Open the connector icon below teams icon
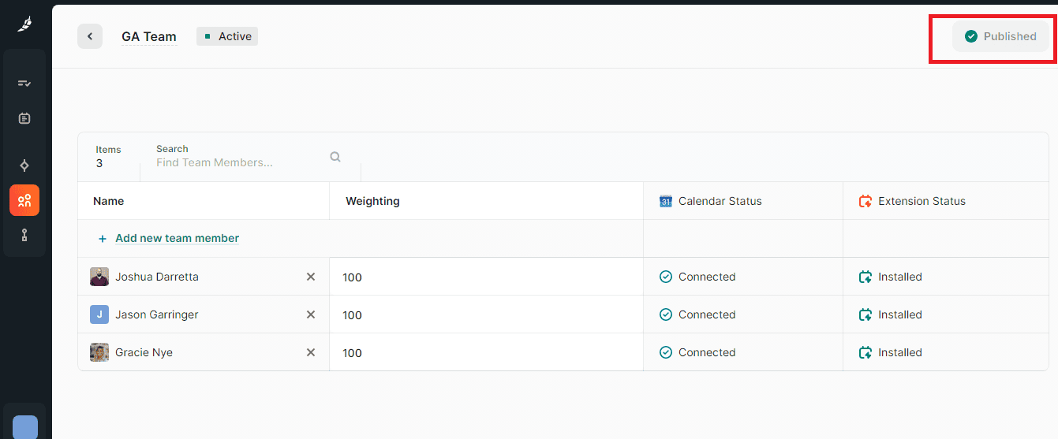 (x=24, y=234)
